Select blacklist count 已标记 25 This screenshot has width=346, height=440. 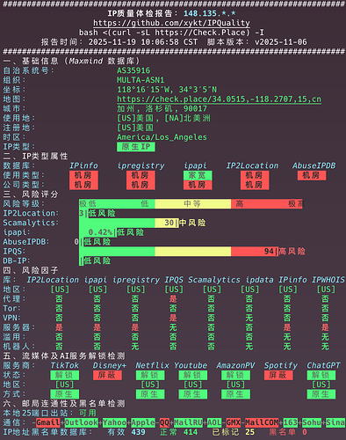[234, 432]
